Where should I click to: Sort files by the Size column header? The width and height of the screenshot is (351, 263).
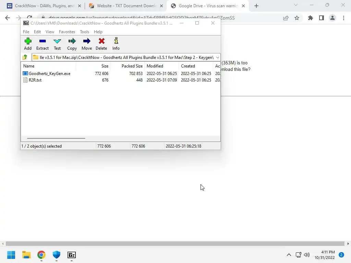click(x=93, y=66)
